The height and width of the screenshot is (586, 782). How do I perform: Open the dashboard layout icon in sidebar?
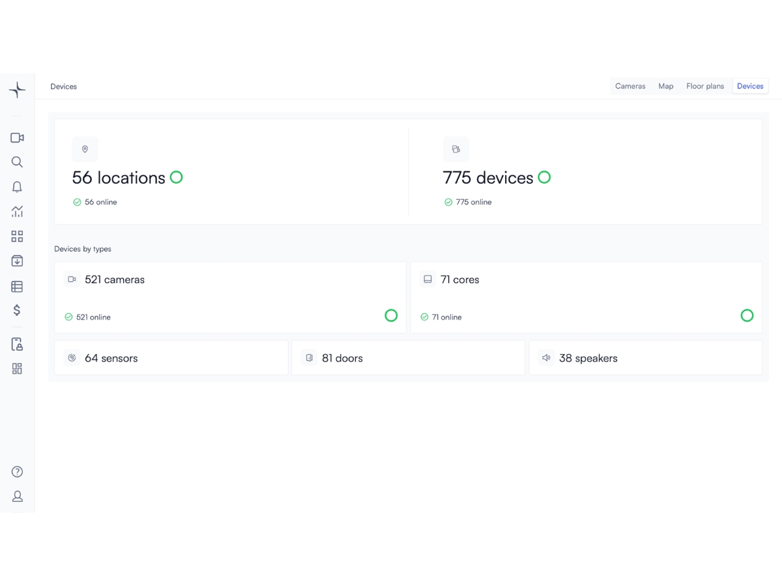click(x=17, y=369)
